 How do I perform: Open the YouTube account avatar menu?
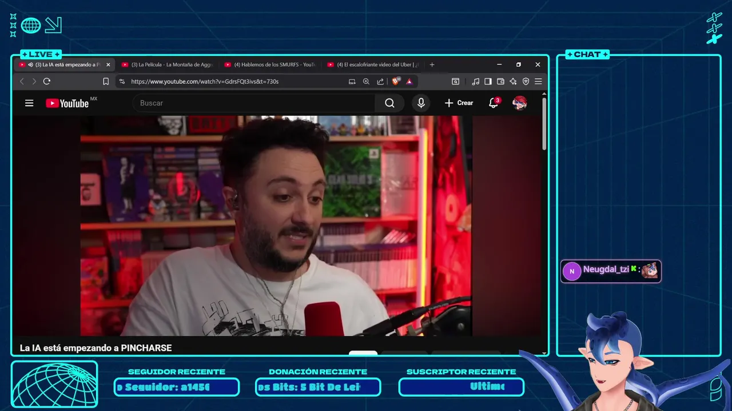coord(520,103)
